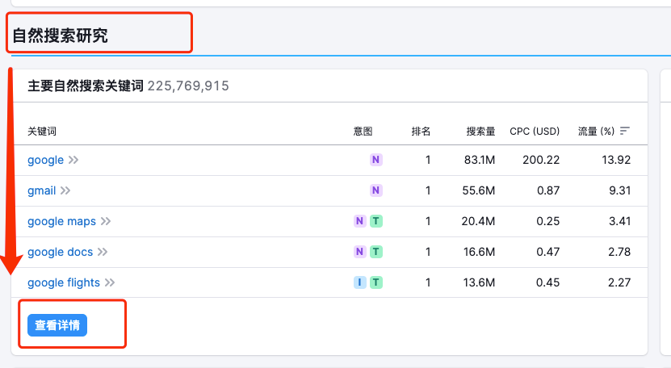
Task: Click search volume 16.6M
Action: [x=480, y=252]
